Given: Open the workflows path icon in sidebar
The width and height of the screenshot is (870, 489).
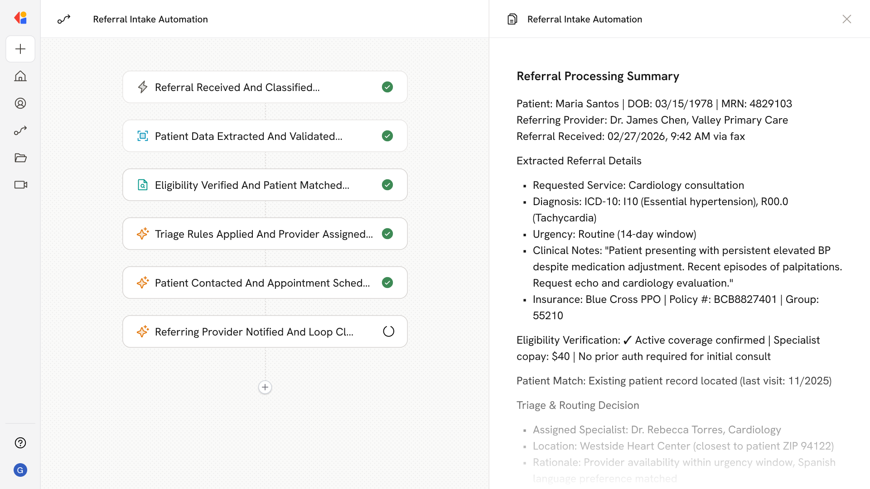Looking at the screenshot, I should 20,130.
